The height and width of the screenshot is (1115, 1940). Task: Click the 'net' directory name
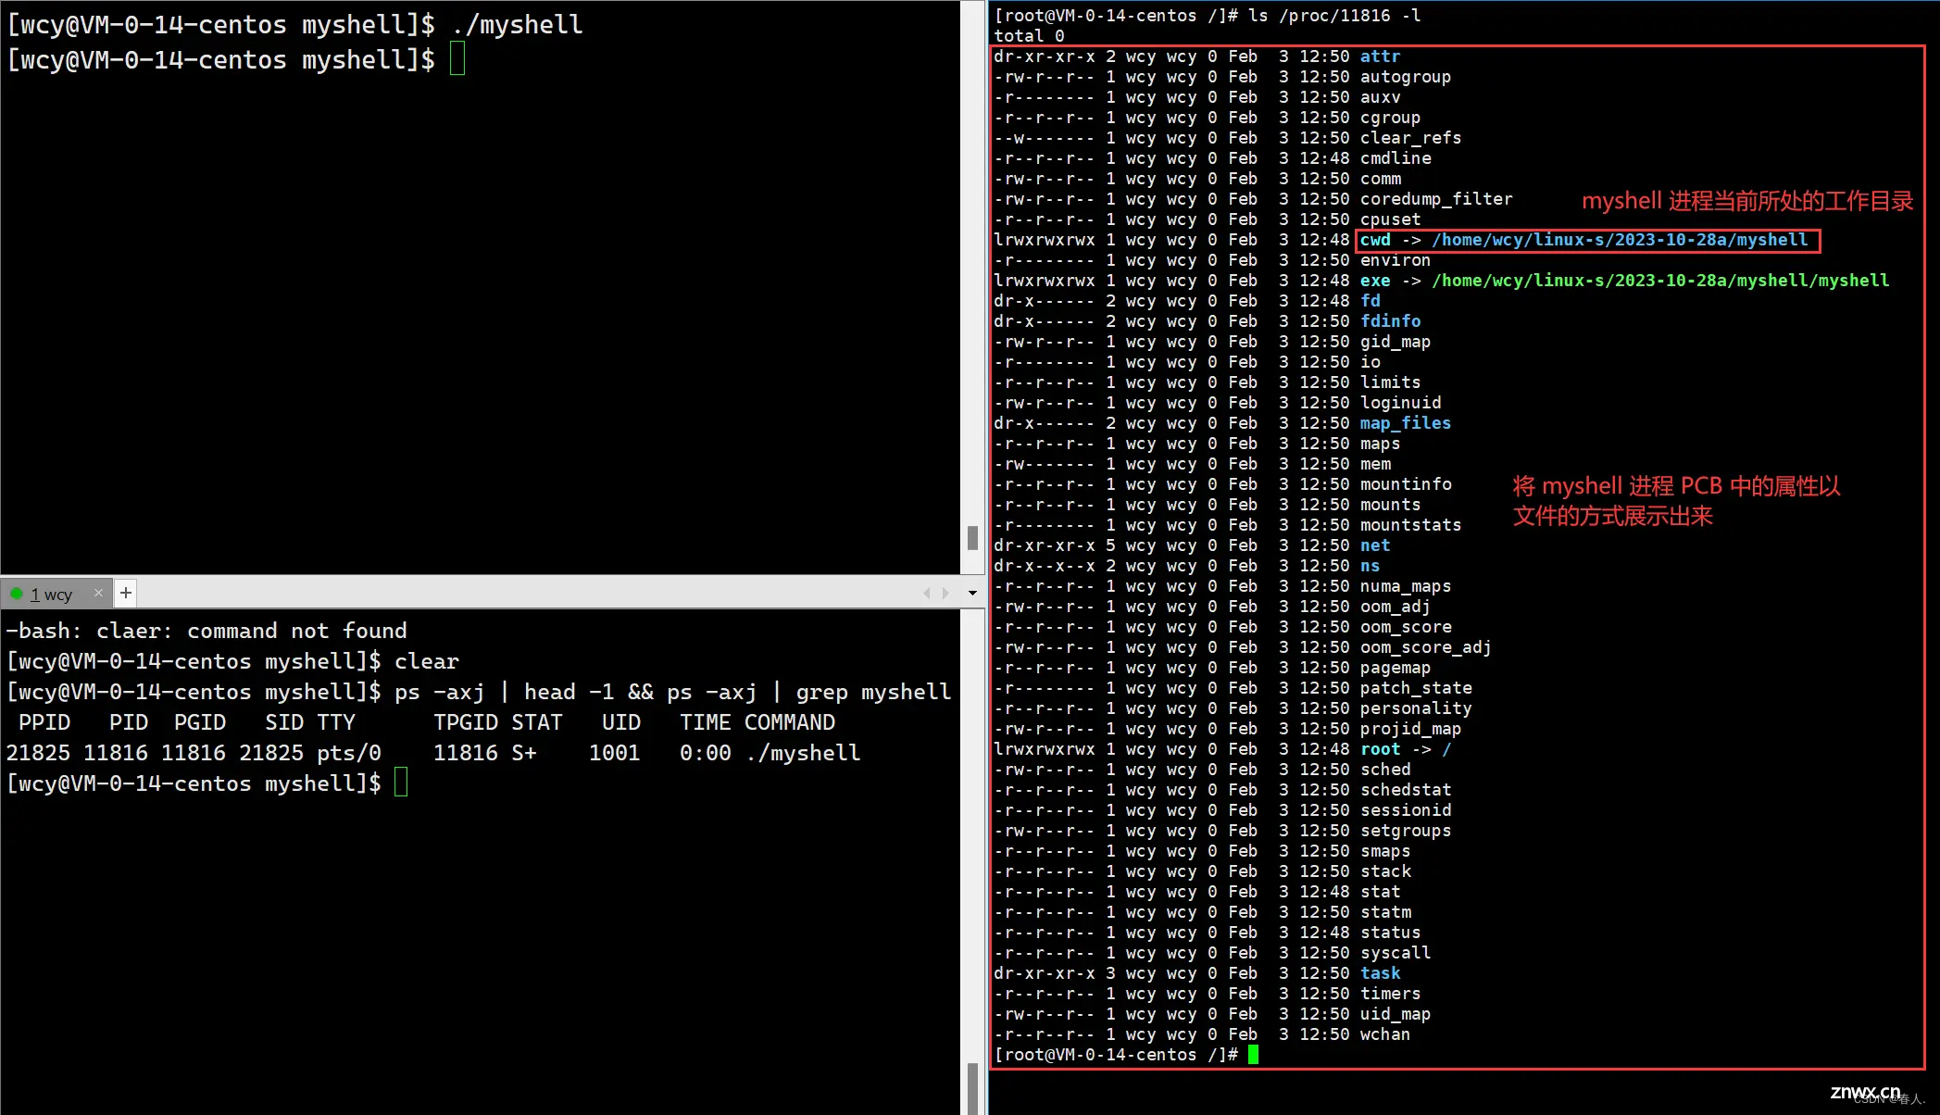[1375, 545]
